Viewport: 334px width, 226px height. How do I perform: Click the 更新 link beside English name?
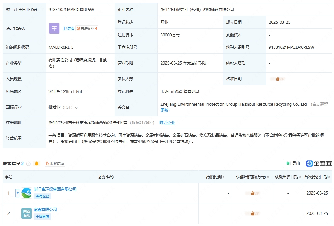165,110
